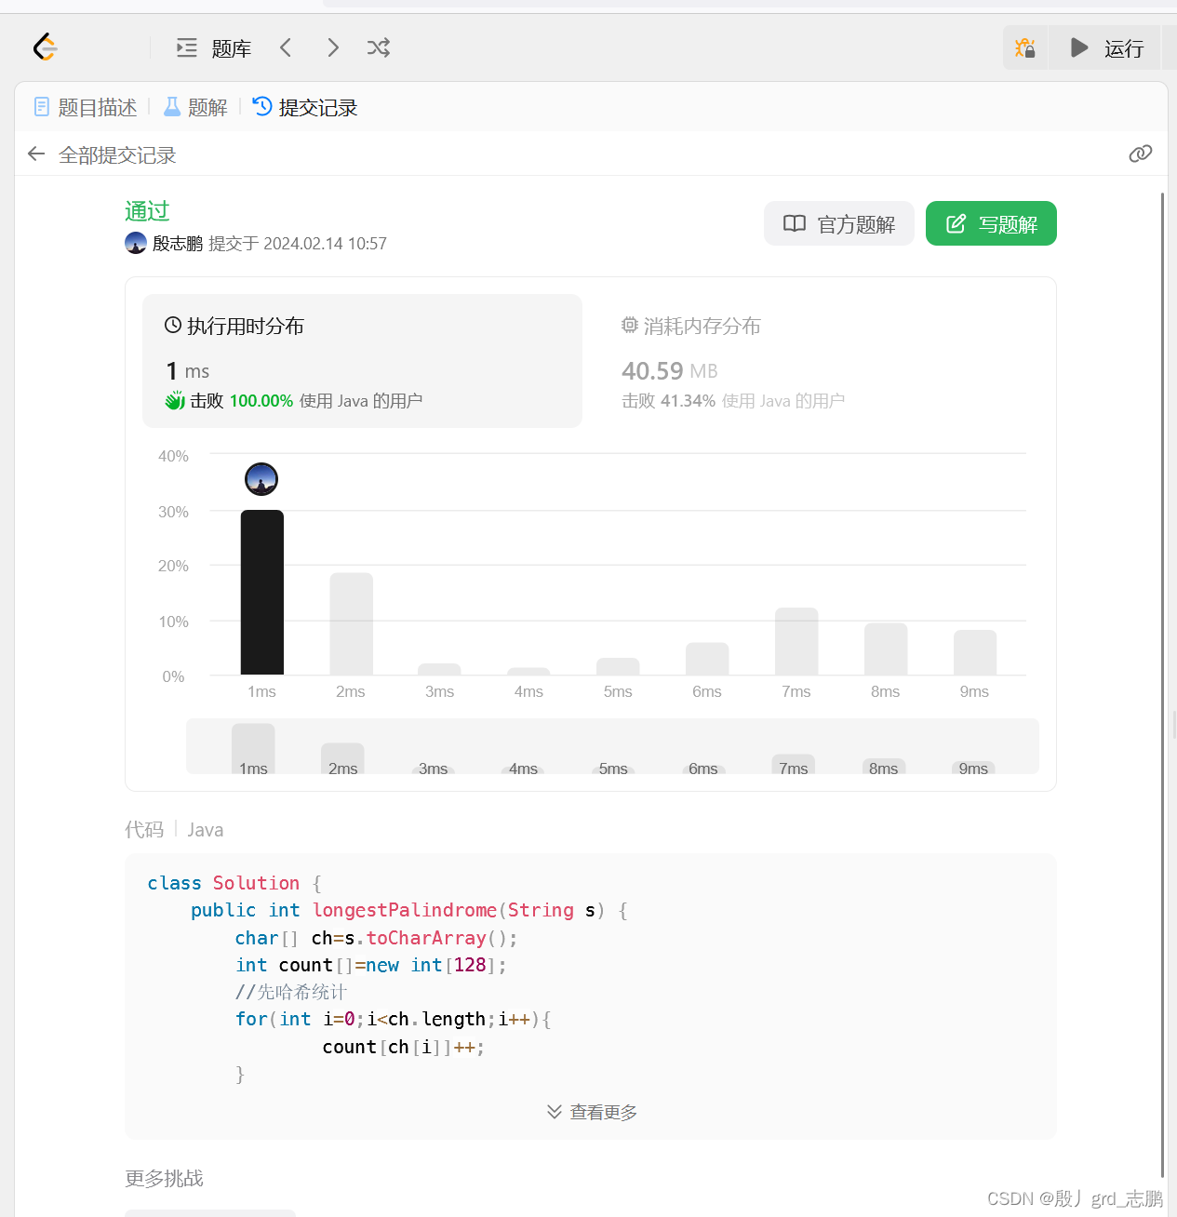Click the black 1ms chart bar
Viewport: 1177px width, 1217px height.
262,592
